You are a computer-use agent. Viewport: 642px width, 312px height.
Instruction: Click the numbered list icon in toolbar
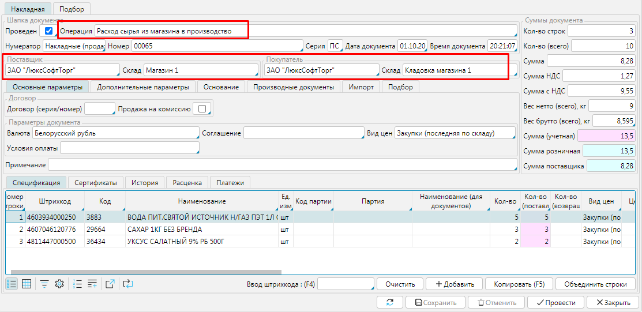[78, 284]
